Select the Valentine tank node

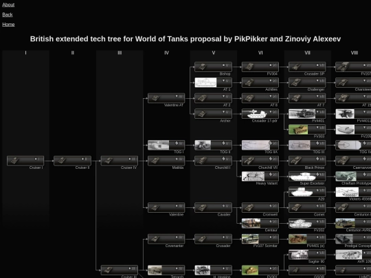click(x=166, y=207)
